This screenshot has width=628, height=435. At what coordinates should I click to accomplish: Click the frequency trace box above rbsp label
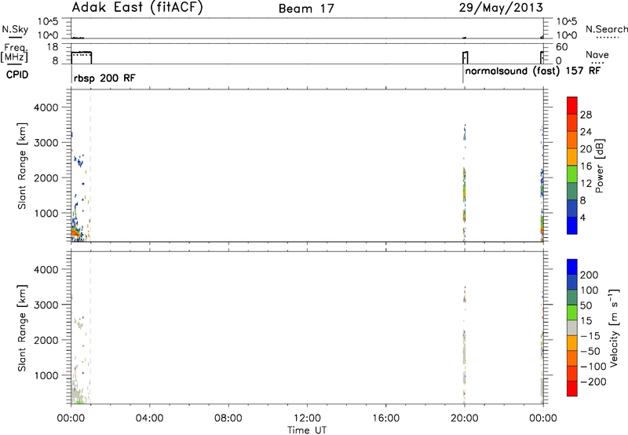tap(82, 57)
